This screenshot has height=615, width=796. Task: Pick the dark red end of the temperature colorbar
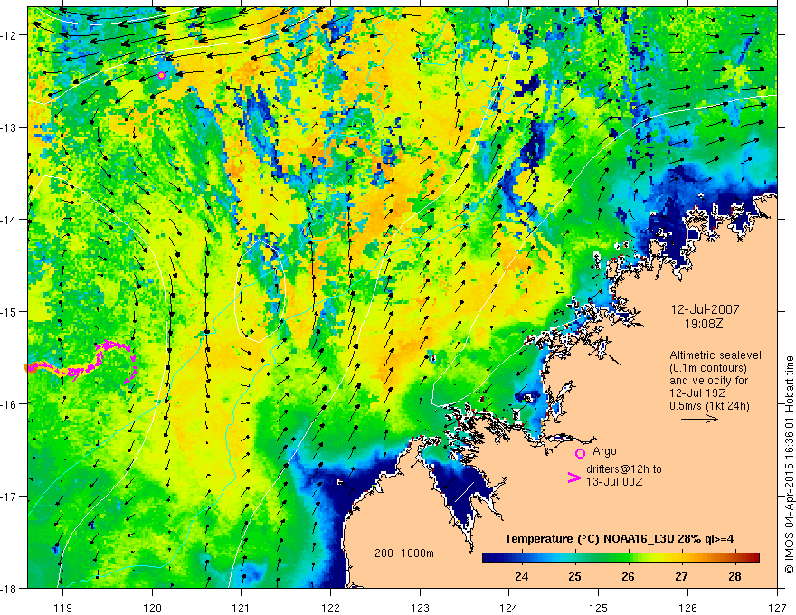coord(753,557)
